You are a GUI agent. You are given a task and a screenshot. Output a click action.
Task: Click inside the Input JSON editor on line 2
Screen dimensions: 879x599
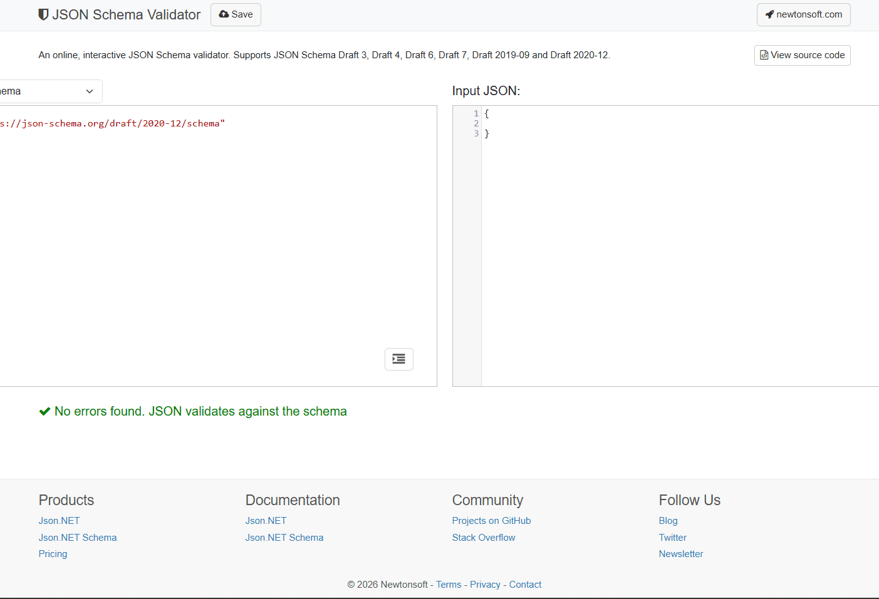click(x=680, y=123)
